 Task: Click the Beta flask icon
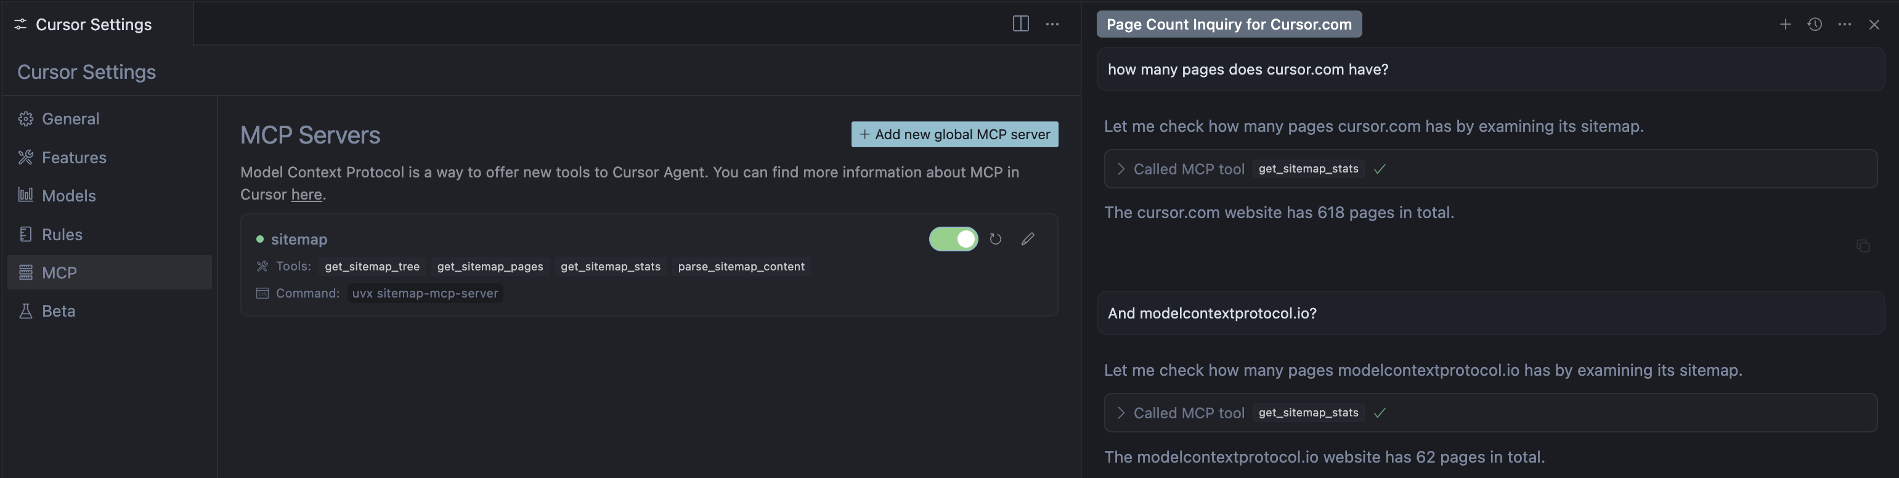[x=26, y=311]
